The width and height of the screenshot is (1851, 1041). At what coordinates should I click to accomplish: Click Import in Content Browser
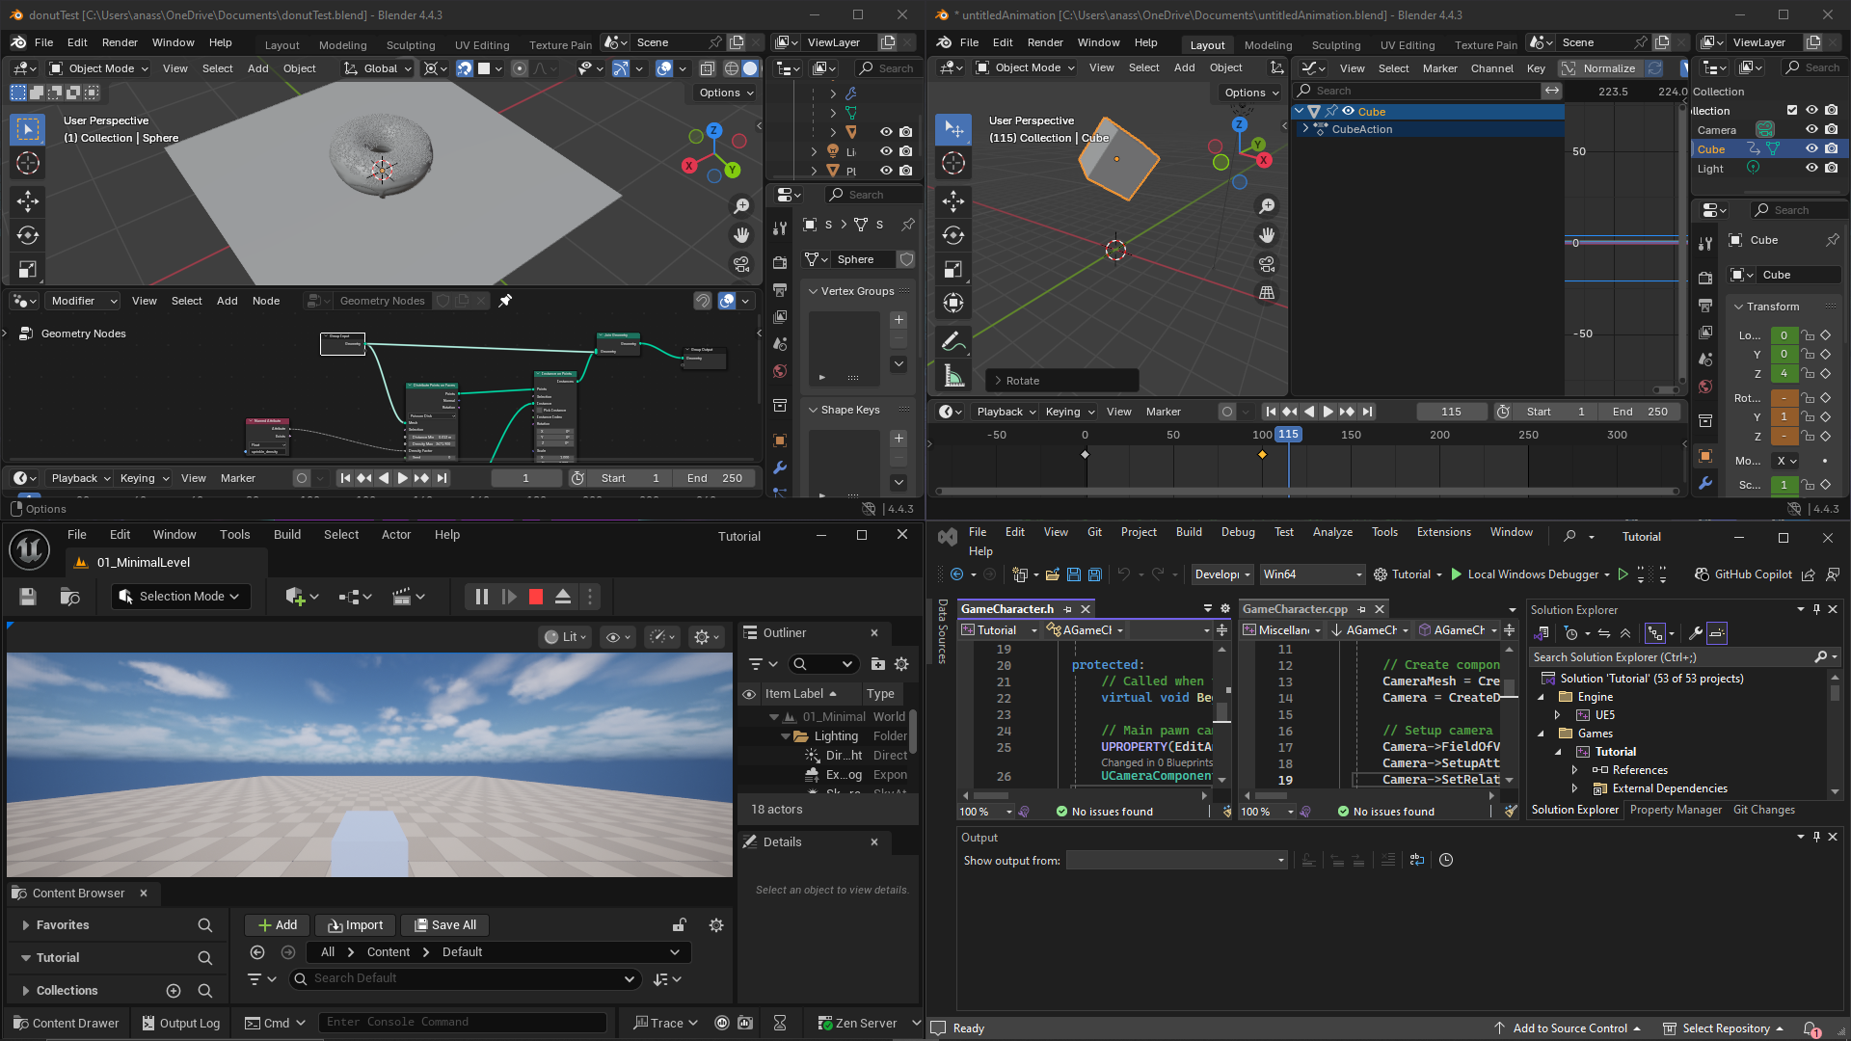pos(355,925)
